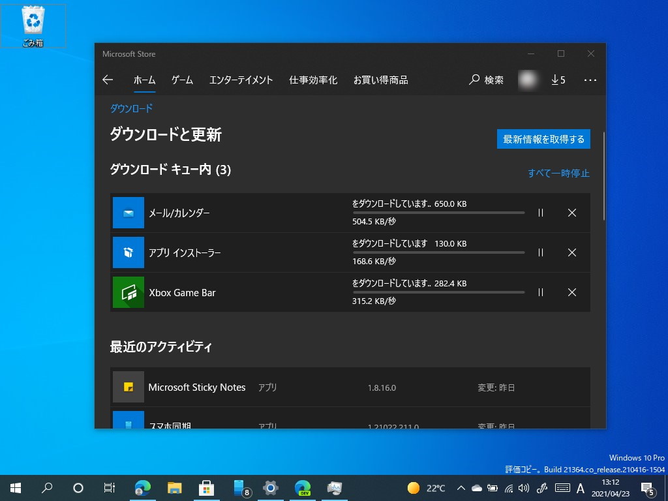Click the 最新情報を取得する button
668x501 pixels.
click(543, 139)
